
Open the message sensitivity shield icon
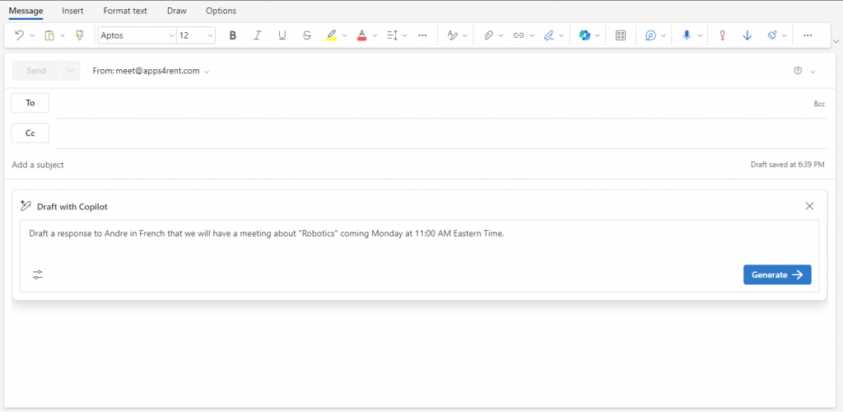(x=799, y=71)
